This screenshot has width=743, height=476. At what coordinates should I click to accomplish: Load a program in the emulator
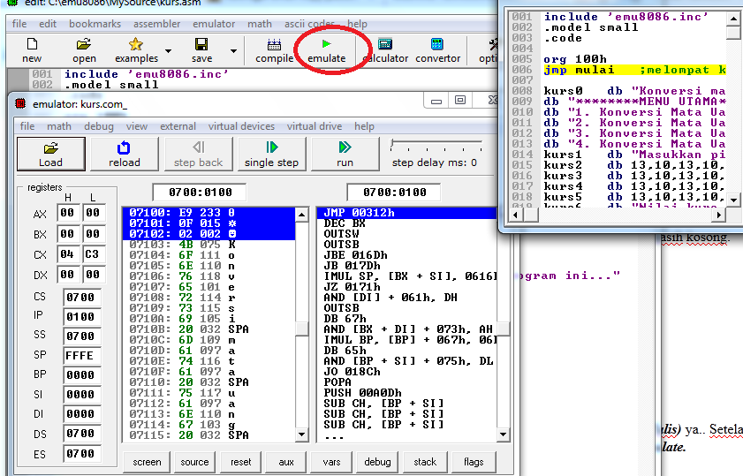pyautogui.click(x=50, y=154)
